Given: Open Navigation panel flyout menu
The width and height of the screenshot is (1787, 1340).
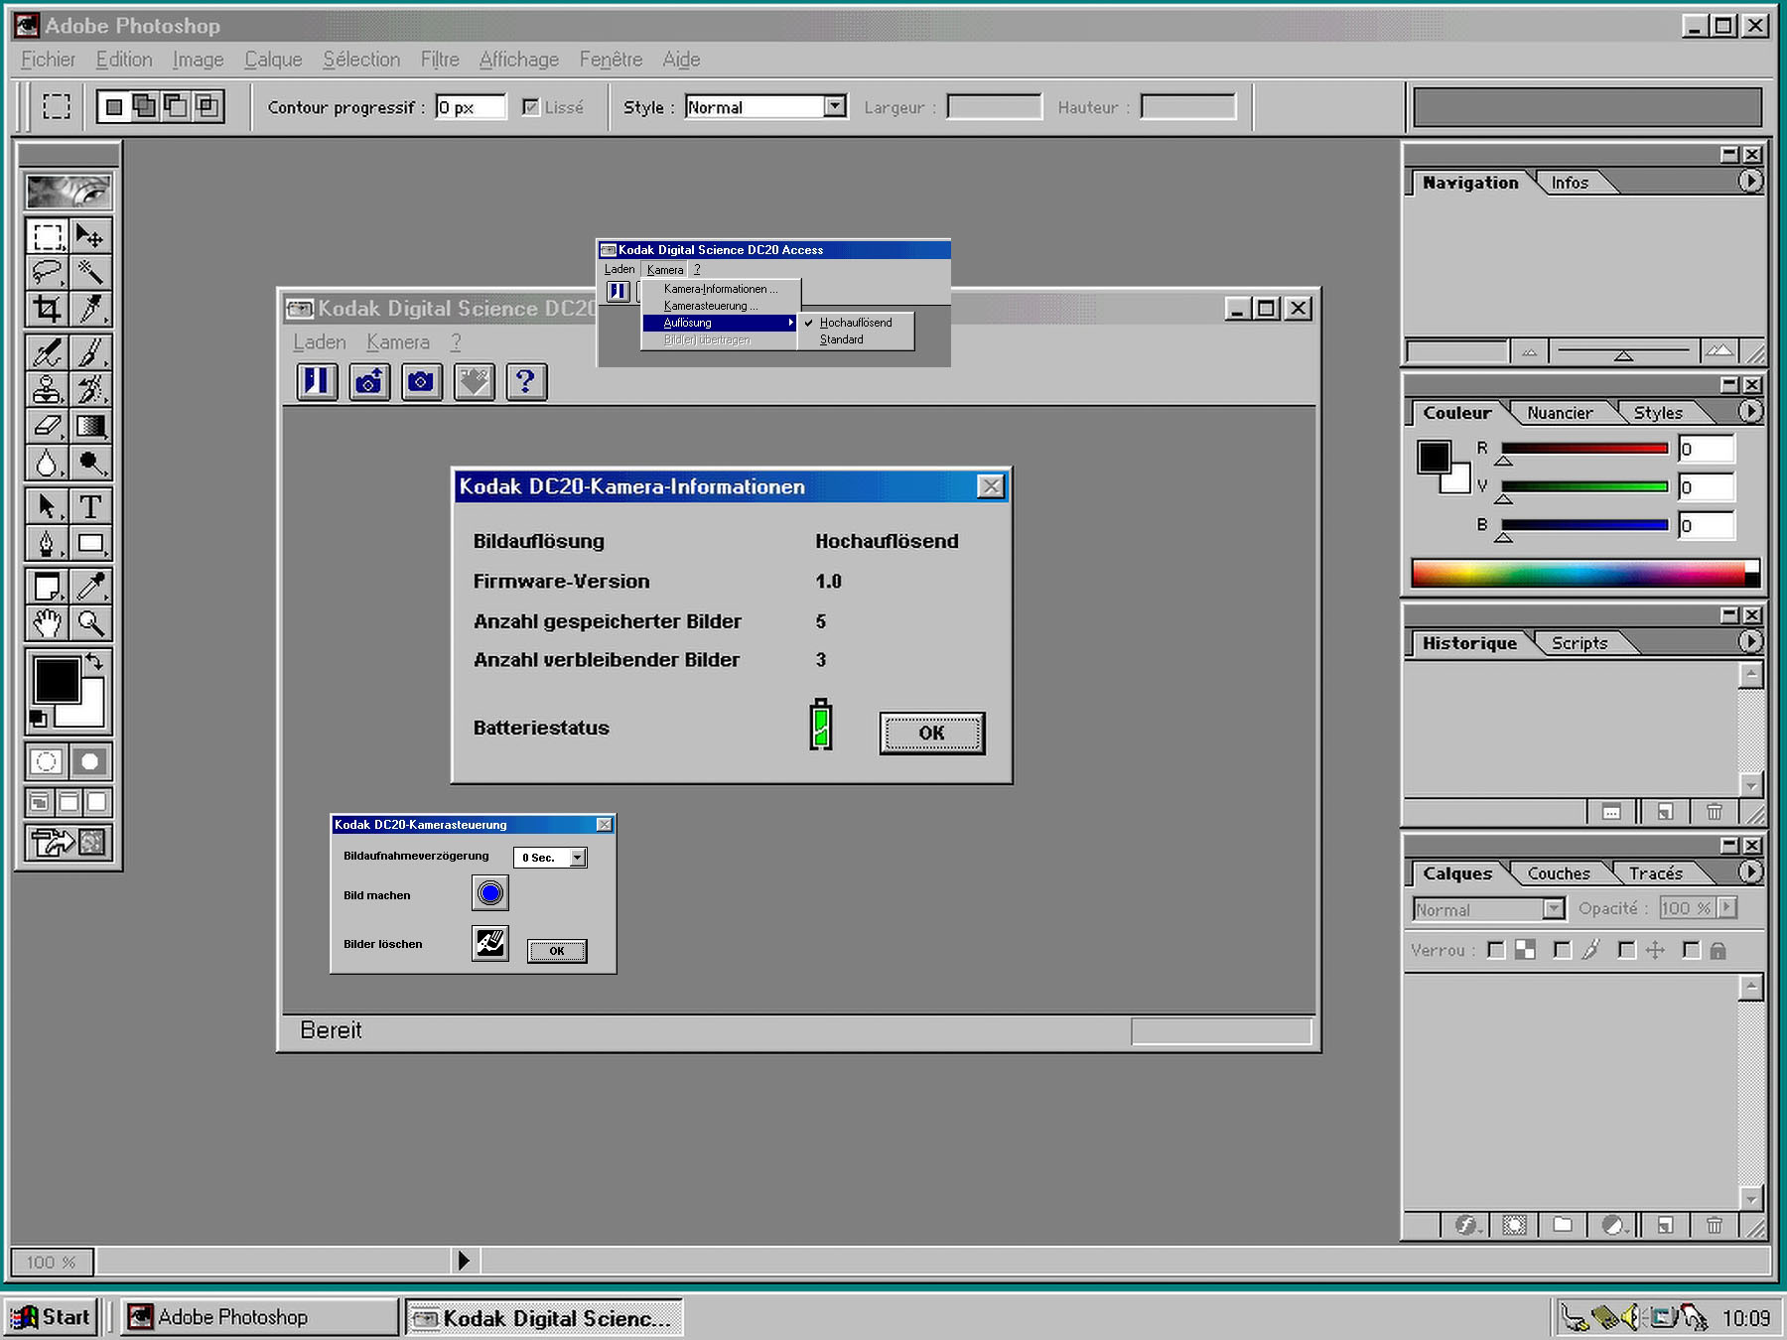Looking at the screenshot, I should [1750, 182].
